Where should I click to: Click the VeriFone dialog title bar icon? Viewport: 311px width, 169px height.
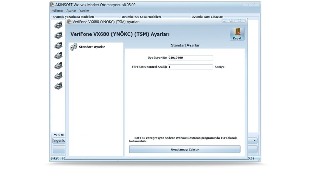69,22
